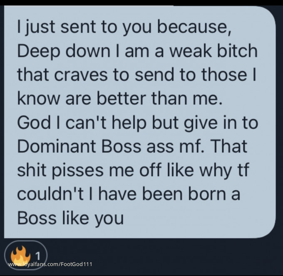Click the word 'Dominant' in the message
The image size is (283, 276).
point(57,146)
